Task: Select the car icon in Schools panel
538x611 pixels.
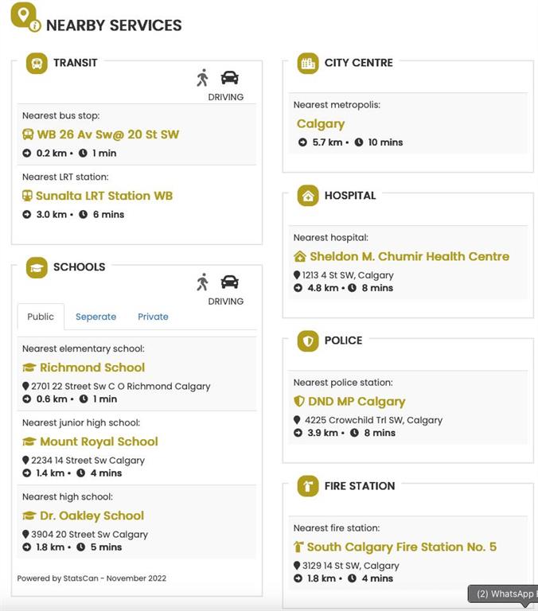Action: [x=229, y=282]
